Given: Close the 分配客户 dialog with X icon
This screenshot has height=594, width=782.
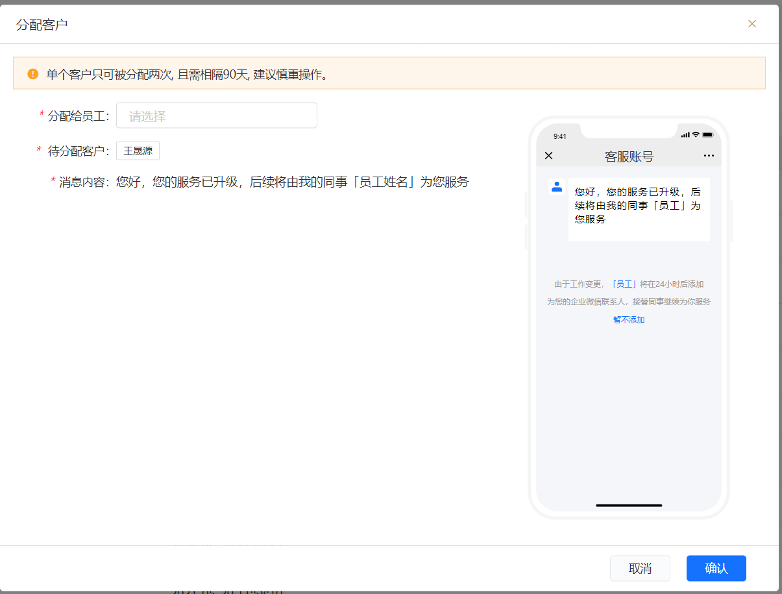Looking at the screenshot, I should pos(752,24).
